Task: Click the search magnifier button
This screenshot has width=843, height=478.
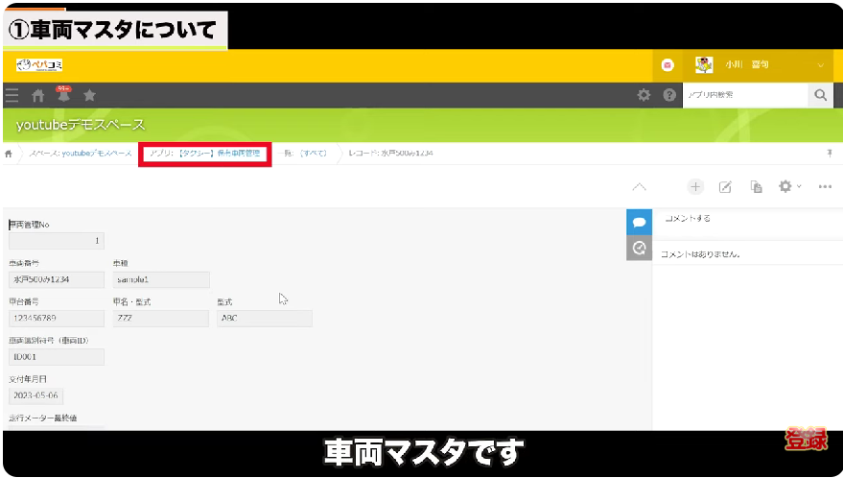Action: coord(819,95)
